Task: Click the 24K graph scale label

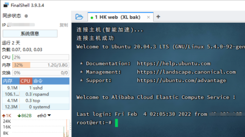Action: 7,121
